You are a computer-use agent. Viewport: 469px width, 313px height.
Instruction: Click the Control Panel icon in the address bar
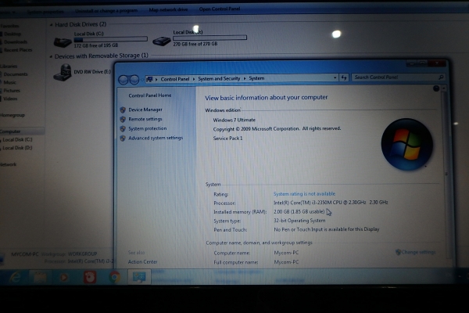149,79
